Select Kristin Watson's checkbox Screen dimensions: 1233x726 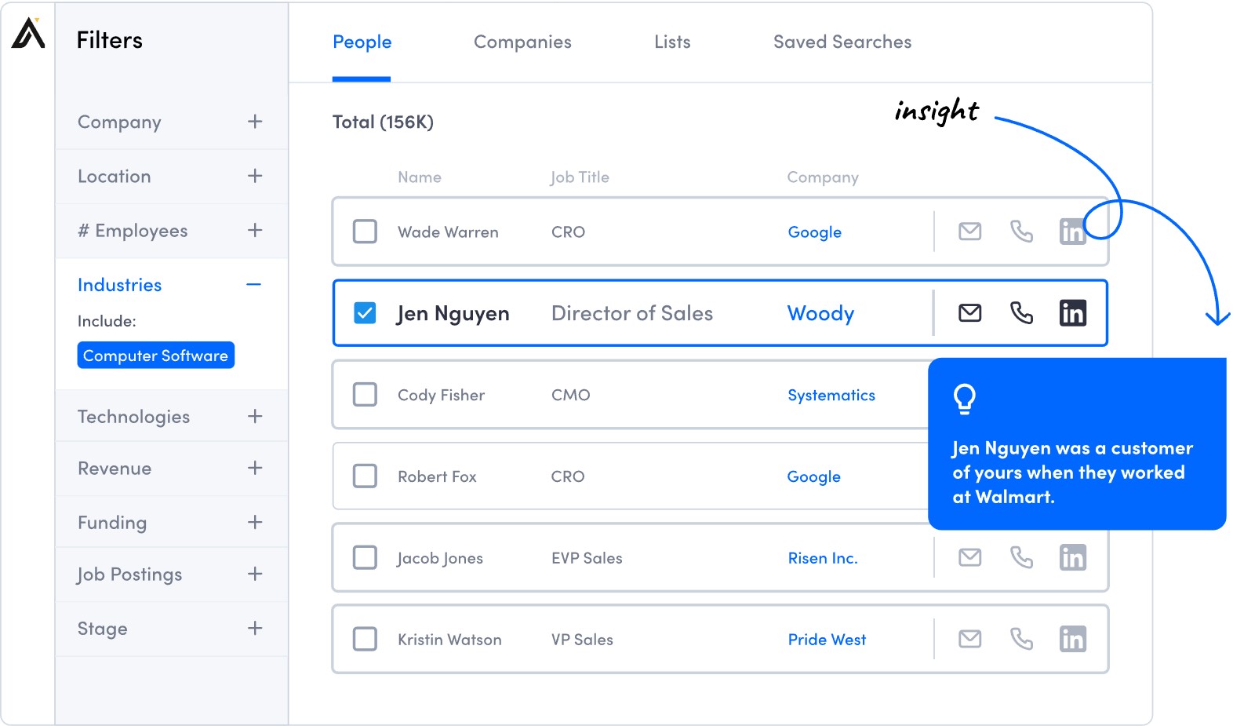[365, 640]
